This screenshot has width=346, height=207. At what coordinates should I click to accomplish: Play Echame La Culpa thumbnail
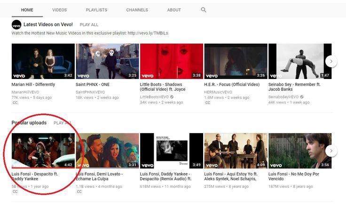pyautogui.click(x=107, y=151)
